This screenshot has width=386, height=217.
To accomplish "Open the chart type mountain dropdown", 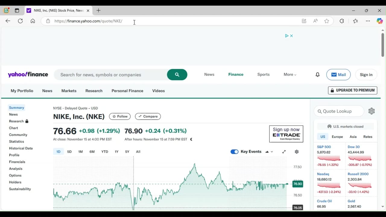I will click(x=269, y=152).
